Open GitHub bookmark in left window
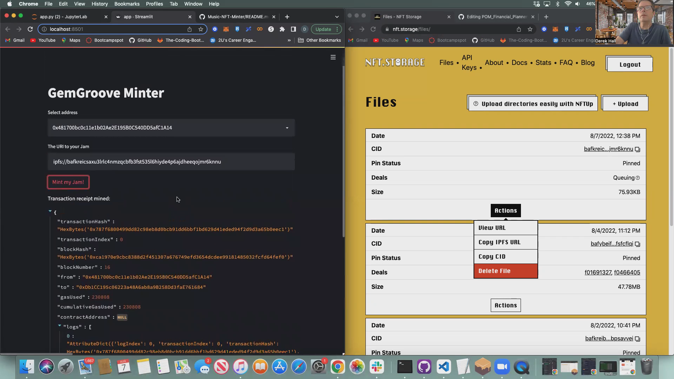The height and width of the screenshot is (379, 674). pos(140,40)
